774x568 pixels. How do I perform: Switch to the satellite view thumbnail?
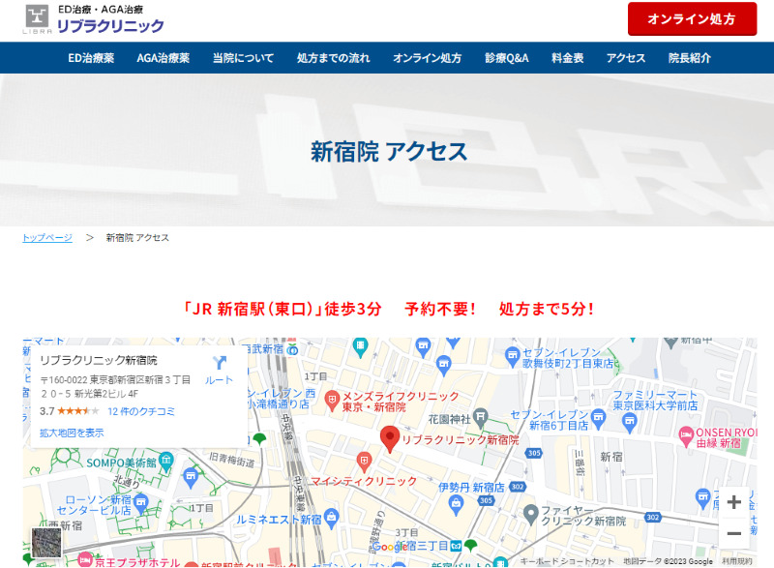tap(46, 542)
